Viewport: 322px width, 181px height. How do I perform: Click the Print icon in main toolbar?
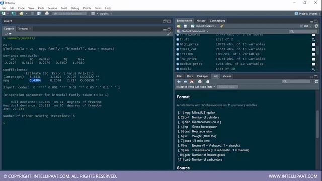(47, 14)
